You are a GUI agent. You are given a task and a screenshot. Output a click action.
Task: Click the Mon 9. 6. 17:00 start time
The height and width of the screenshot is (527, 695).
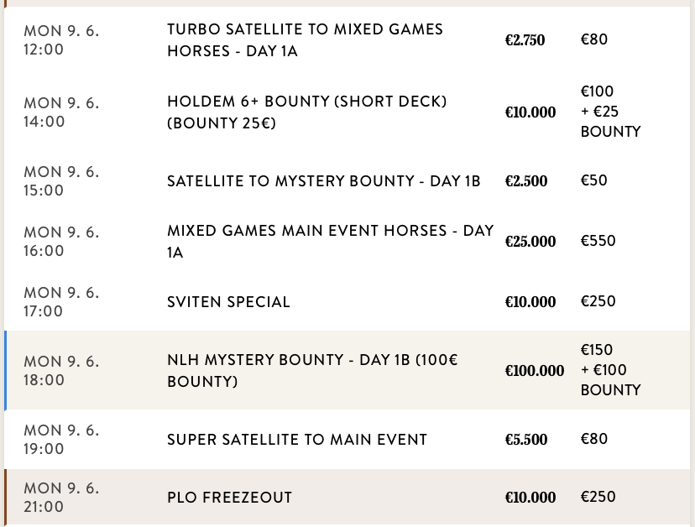click(61, 301)
